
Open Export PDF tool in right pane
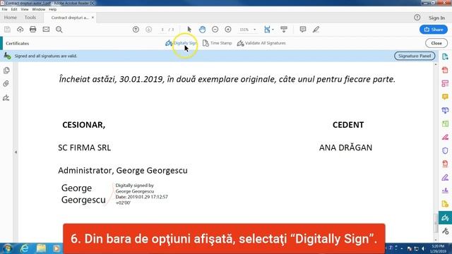[445, 56]
